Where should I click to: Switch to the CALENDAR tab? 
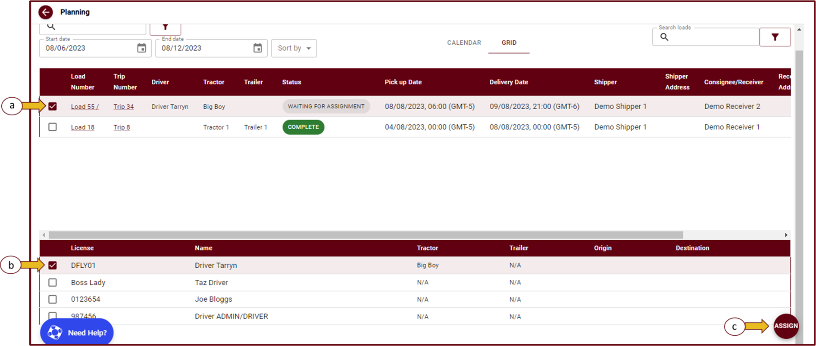coord(464,43)
